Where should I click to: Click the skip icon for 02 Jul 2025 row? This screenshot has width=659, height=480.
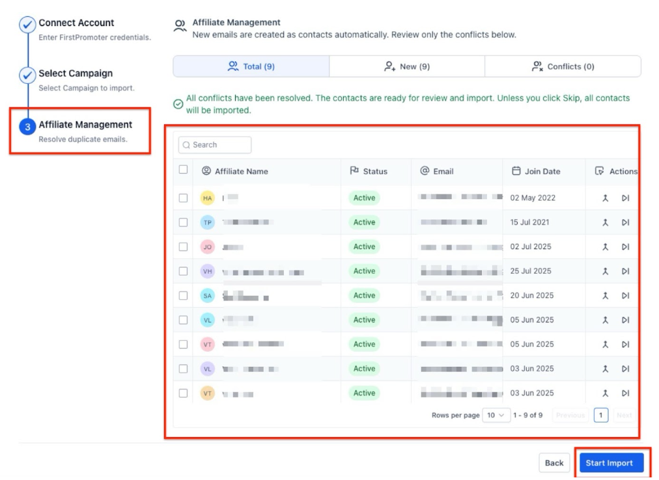(x=625, y=247)
